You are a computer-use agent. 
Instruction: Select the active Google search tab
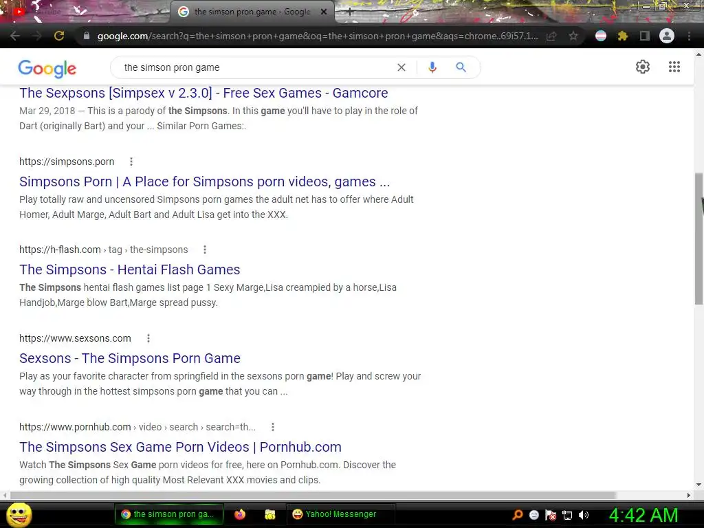click(252, 12)
